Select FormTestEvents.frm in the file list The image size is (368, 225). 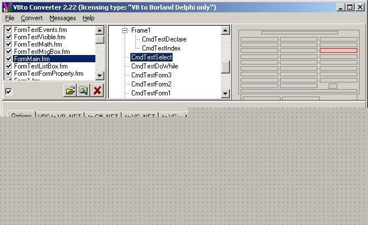click(x=40, y=30)
